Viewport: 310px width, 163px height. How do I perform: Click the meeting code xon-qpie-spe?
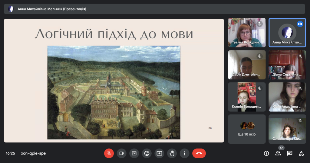pyautogui.click(x=33, y=153)
